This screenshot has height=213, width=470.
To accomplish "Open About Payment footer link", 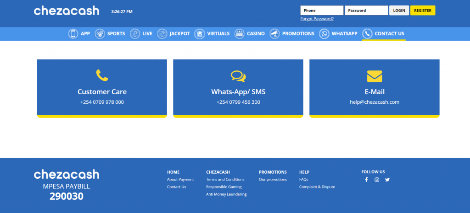I will pos(180,180).
